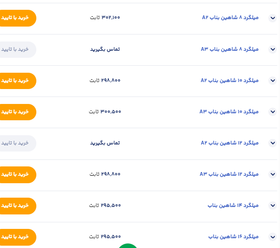The image size is (280, 248).
Task: Click خرید با تایید for میلگرد ۸ A2
Action: click(16, 18)
